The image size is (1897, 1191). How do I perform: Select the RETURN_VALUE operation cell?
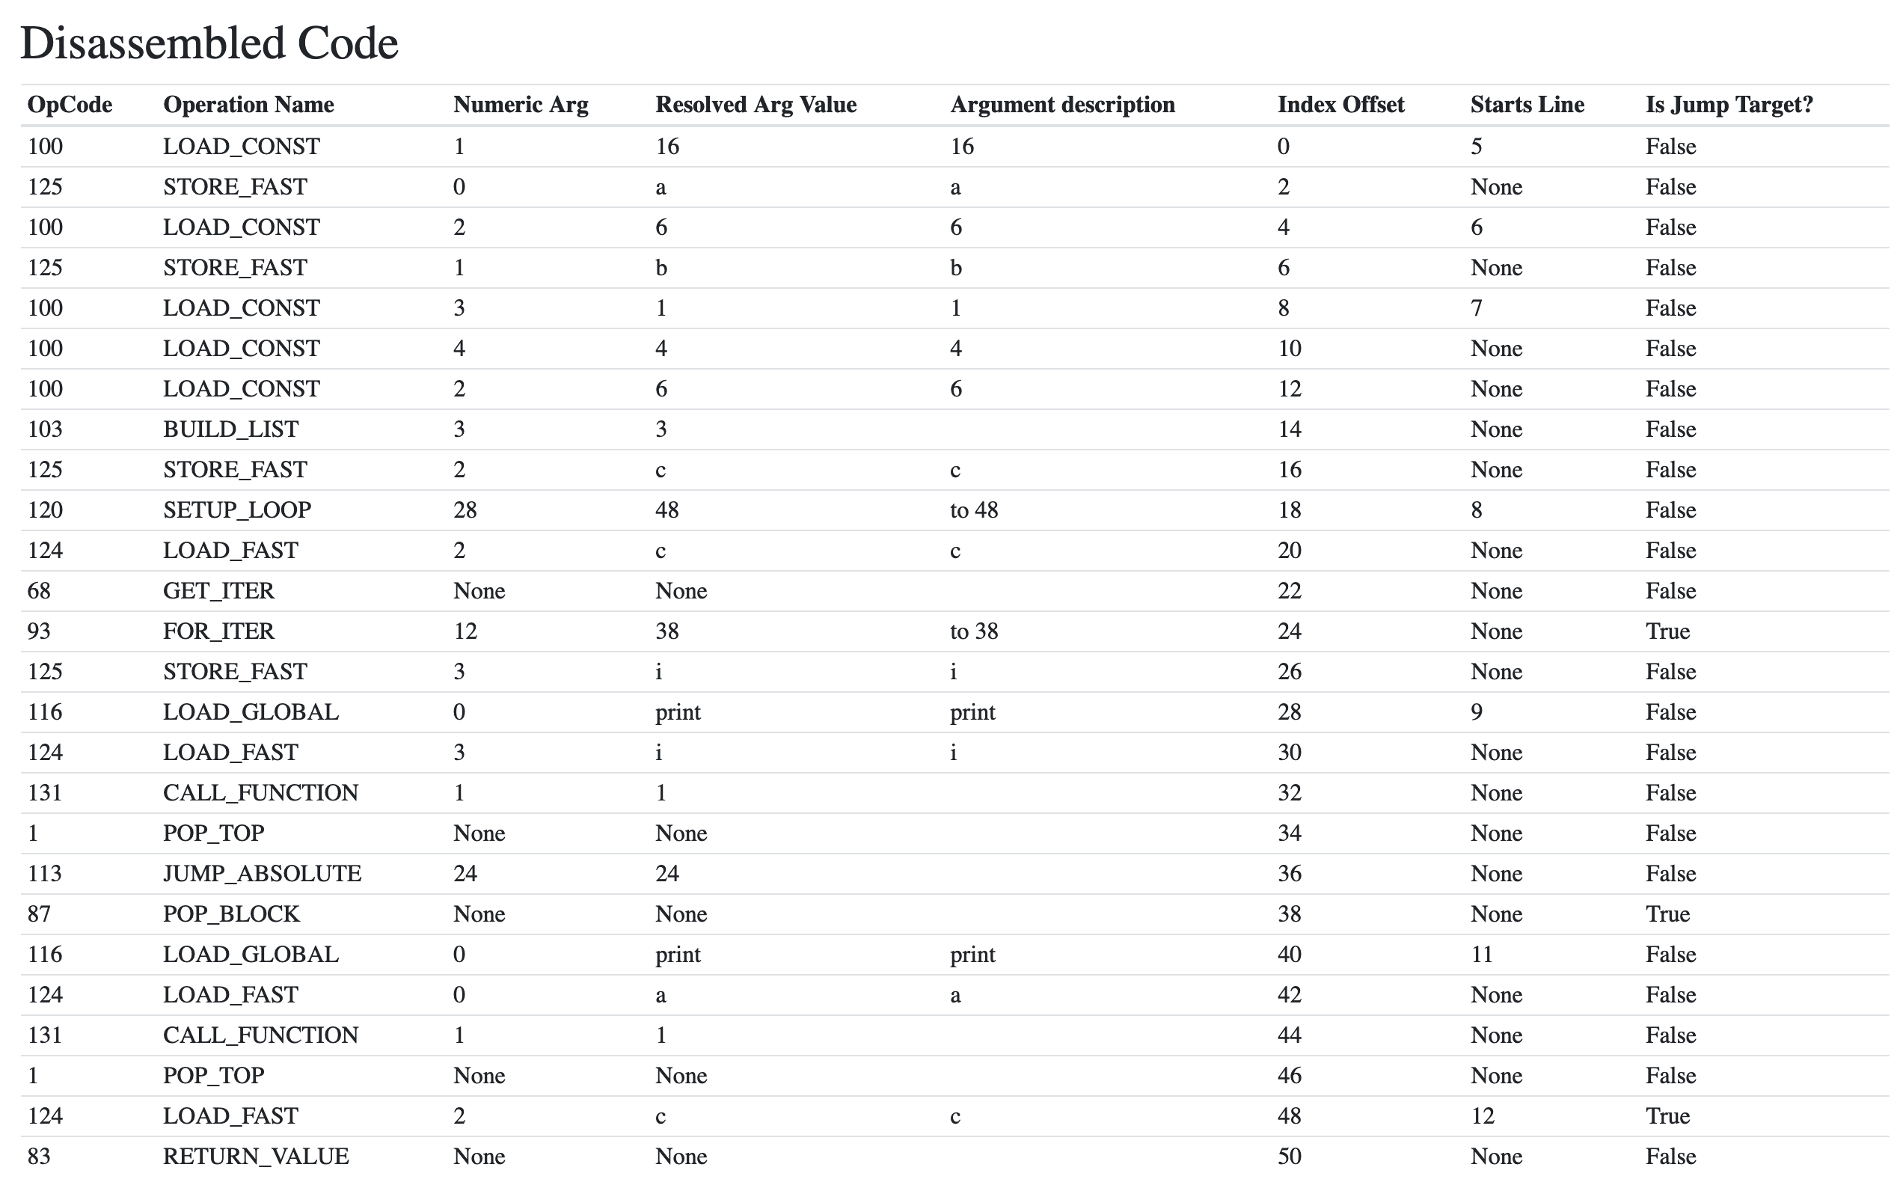coord(255,1157)
